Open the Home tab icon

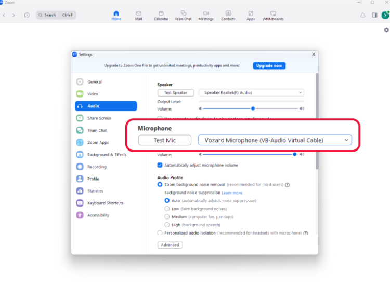pyautogui.click(x=116, y=16)
